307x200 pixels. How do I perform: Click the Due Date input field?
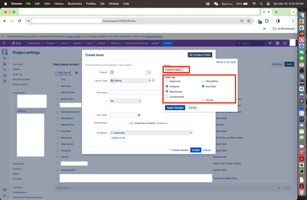click(x=123, y=115)
